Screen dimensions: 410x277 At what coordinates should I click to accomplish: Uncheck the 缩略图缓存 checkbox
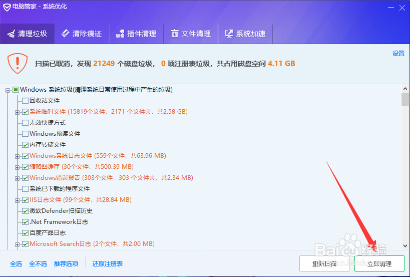click(25, 167)
